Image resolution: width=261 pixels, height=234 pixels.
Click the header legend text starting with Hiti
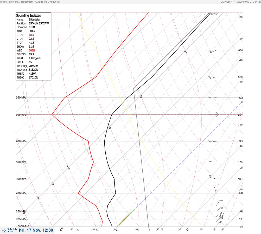coord(30,2)
